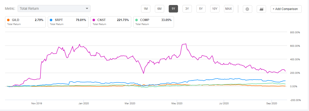The height and width of the screenshot is (111, 309).
Task: Select the 1M time range
Action: (x=146, y=9)
